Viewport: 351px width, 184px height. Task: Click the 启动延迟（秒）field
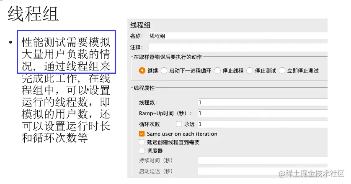[263, 171]
